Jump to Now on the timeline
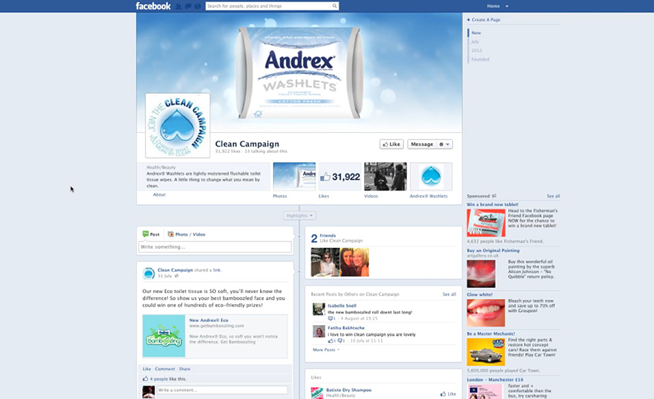 point(476,33)
